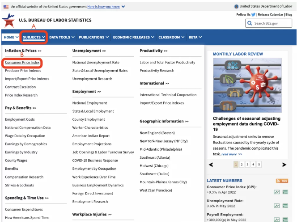Screen dimensions: 297x224
Task: Click MONTHLY LABOR REVIEW heading
Action: coord(238,54)
